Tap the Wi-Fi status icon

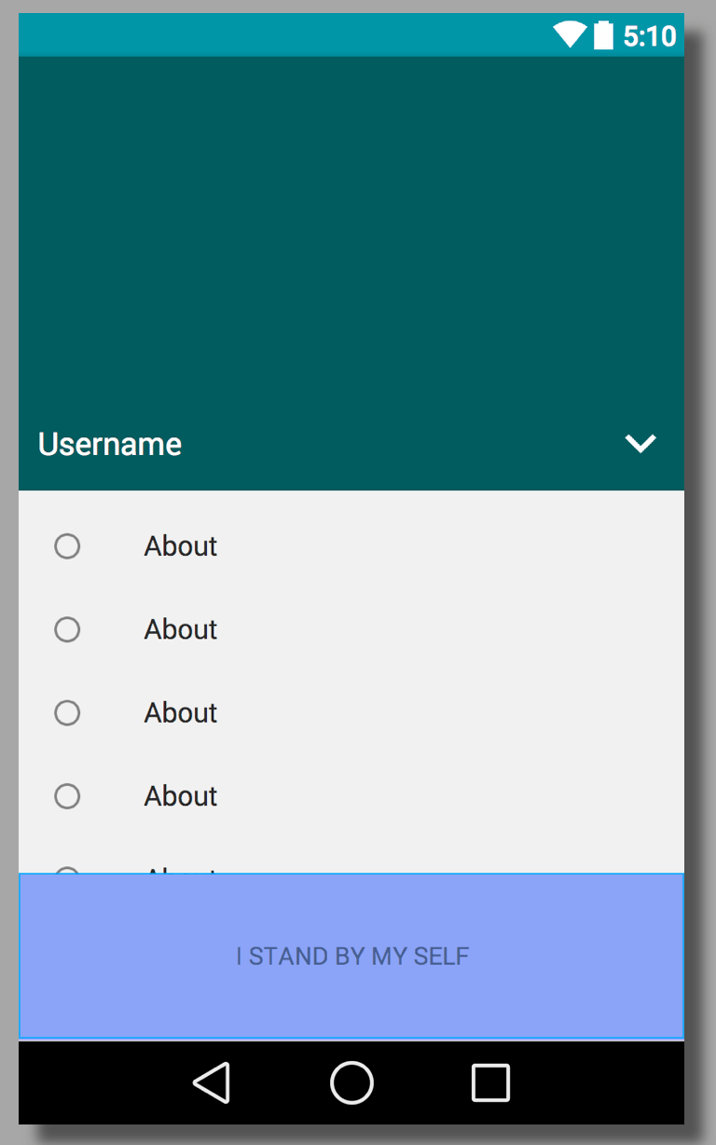click(570, 35)
